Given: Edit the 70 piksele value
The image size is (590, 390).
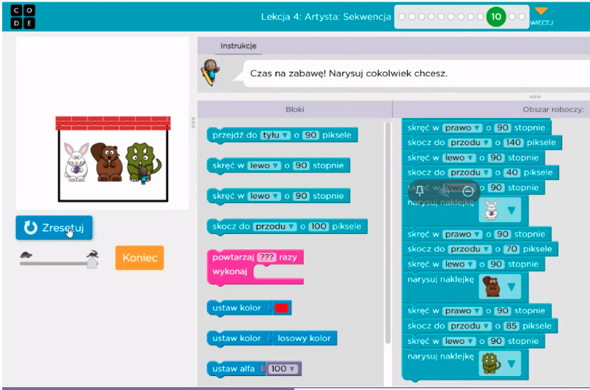Looking at the screenshot, I should (x=511, y=249).
